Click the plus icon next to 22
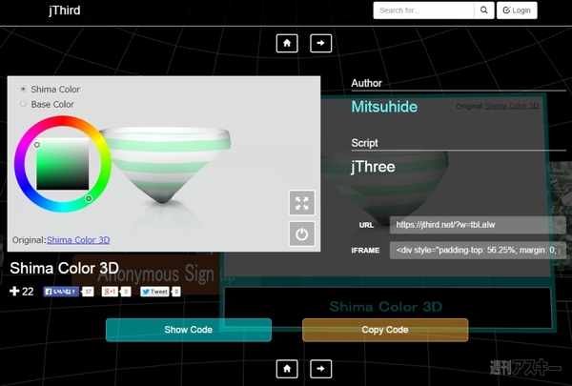This screenshot has width=572, height=386. point(14,291)
